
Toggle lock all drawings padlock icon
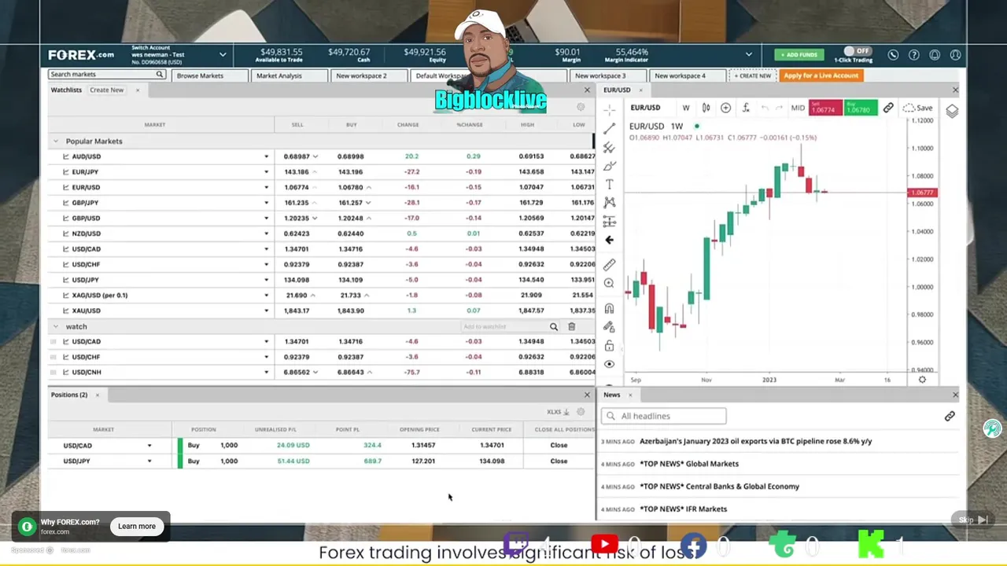click(x=610, y=346)
